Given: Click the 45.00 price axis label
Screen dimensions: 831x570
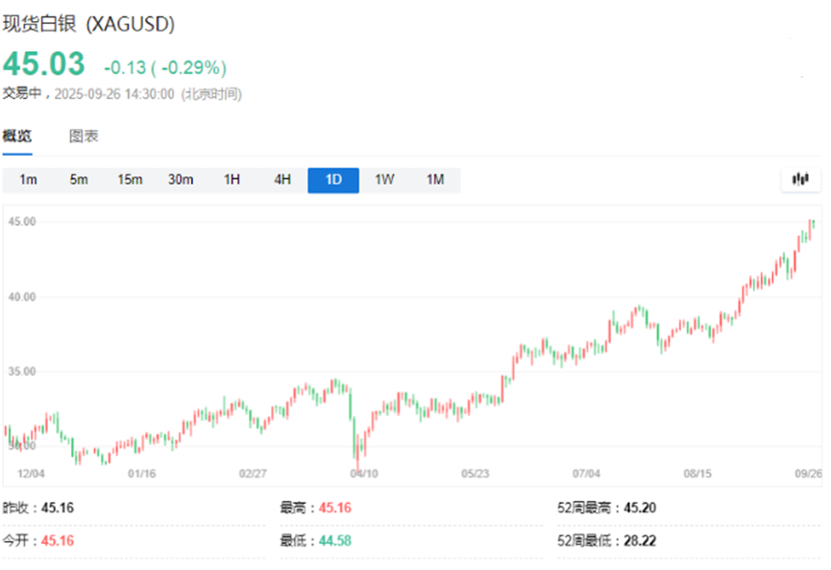Looking at the screenshot, I should point(22,221).
